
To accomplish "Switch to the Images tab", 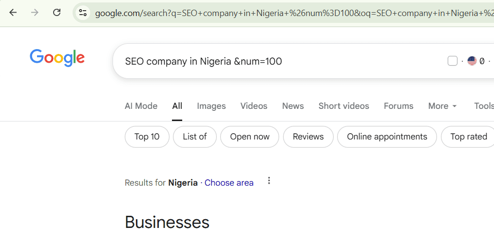I will tap(211, 106).
